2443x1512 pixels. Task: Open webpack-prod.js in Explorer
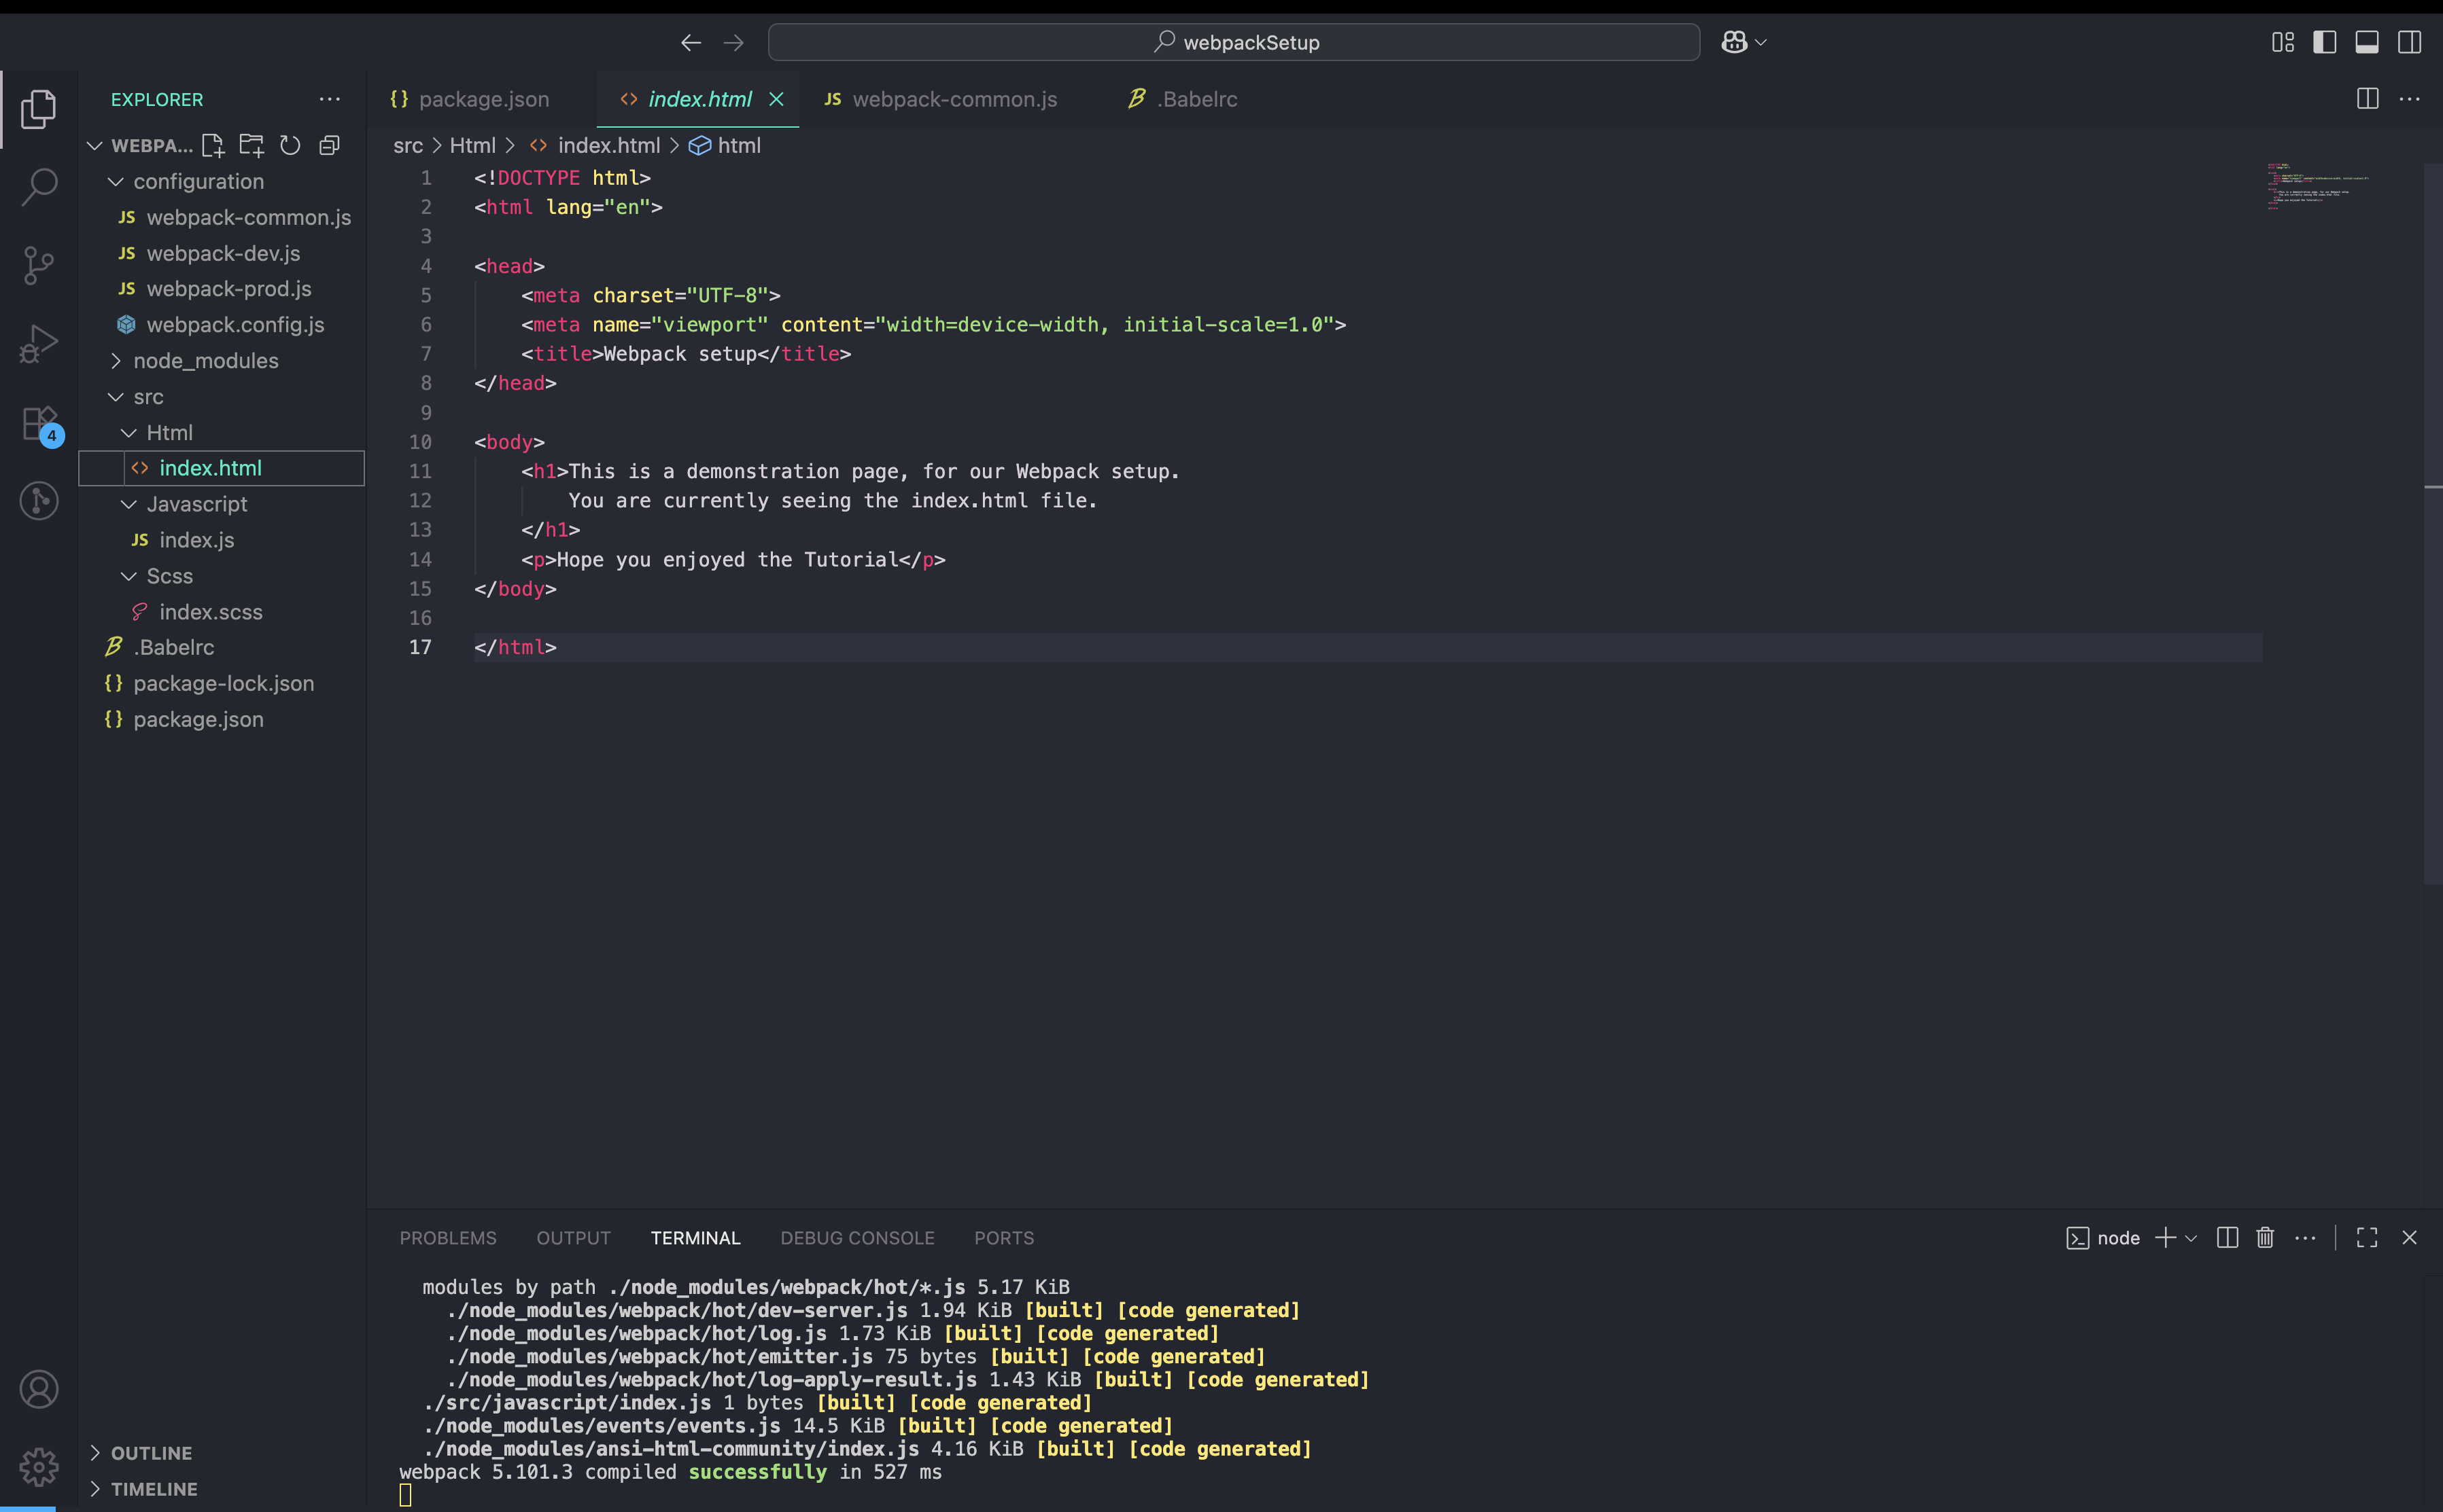222,289
